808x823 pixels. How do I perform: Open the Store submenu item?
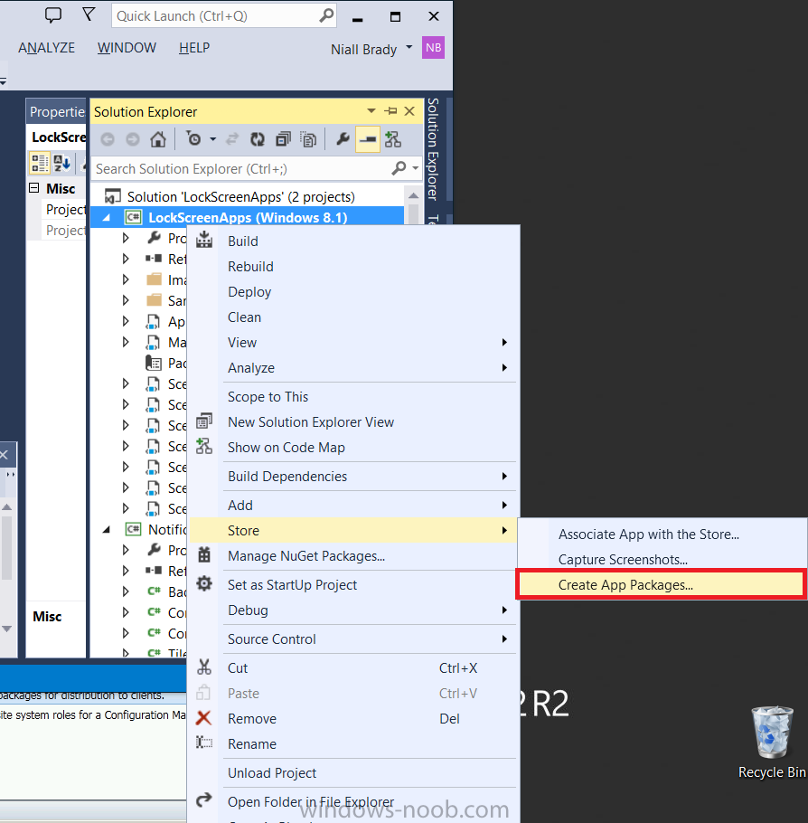[x=353, y=530]
